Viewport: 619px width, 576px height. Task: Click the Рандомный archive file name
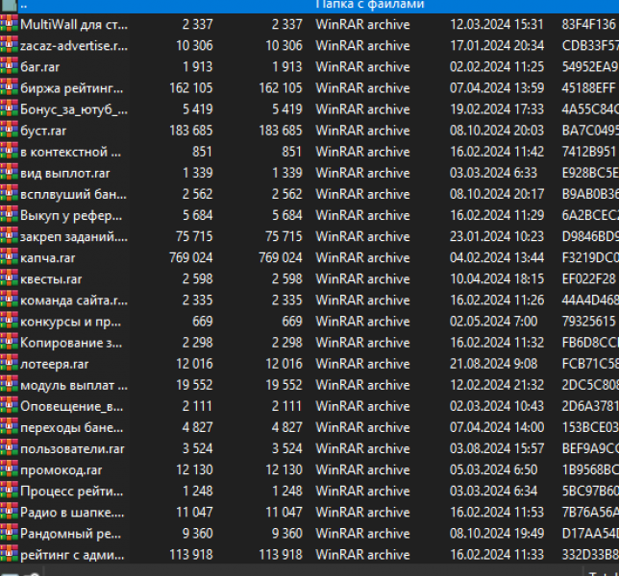(x=72, y=533)
